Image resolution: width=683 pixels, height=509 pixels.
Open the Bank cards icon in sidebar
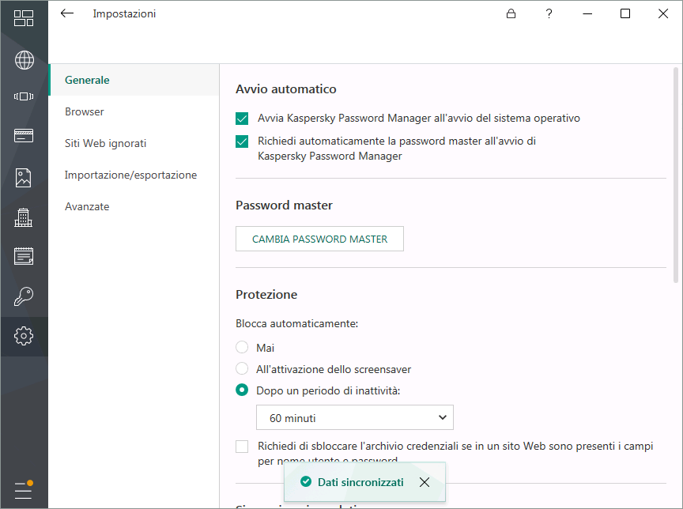click(24, 135)
